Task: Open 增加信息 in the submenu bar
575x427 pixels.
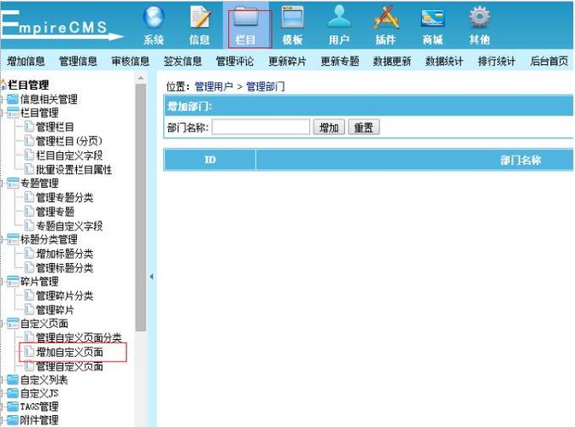Action: [x=26, y=61]
